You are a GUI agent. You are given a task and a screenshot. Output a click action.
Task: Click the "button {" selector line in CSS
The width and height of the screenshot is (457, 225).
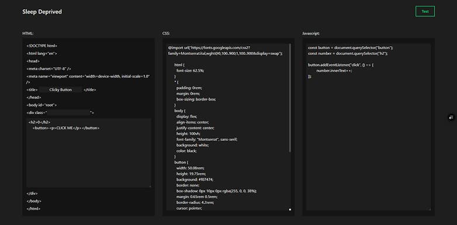(182, 162)
